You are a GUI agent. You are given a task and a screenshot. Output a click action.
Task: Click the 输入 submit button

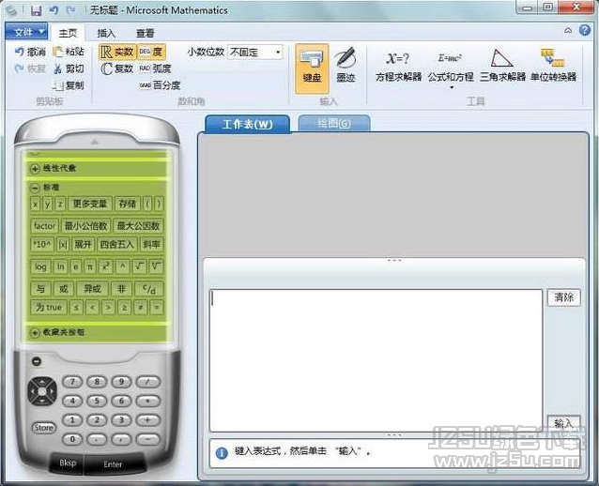coord(564,423)
